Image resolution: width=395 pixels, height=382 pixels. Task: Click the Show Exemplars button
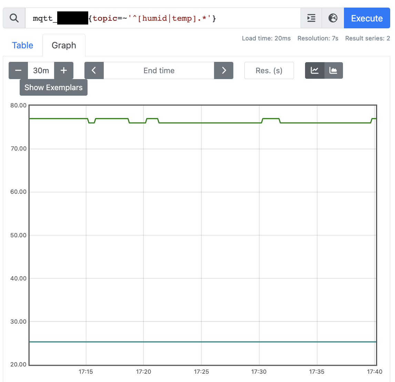tap(54, 87)
